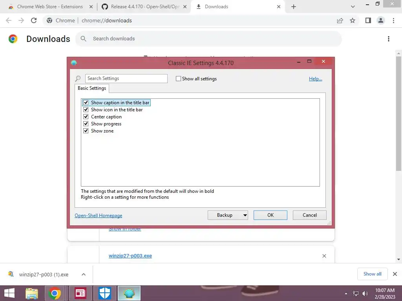402x301 pixels.
Task: Open the volume tray icon
Action: click(x=365, y=294)
